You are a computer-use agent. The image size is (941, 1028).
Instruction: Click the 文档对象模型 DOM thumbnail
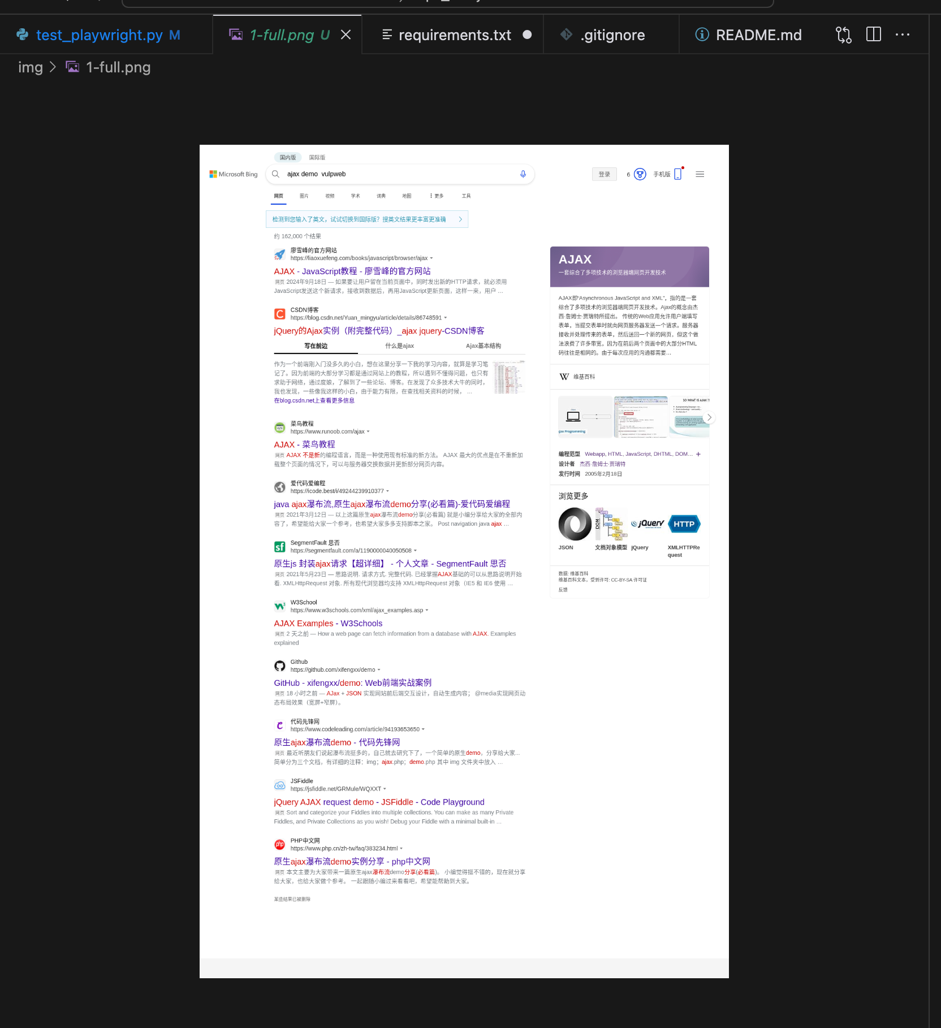(x=611, y=524)
